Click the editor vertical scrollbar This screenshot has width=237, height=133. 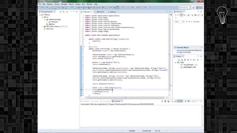169,54
